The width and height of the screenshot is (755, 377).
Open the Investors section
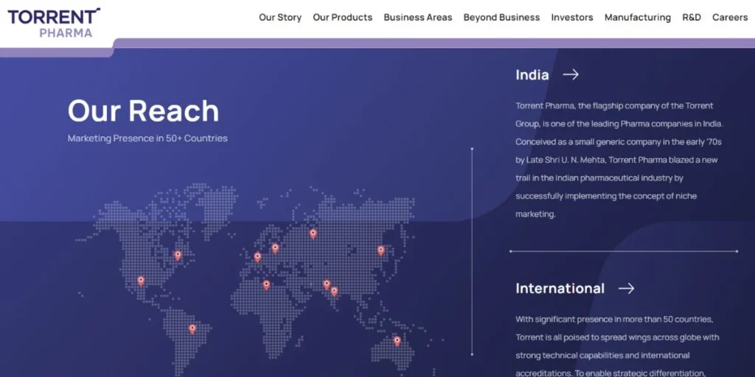coord(572,18)
